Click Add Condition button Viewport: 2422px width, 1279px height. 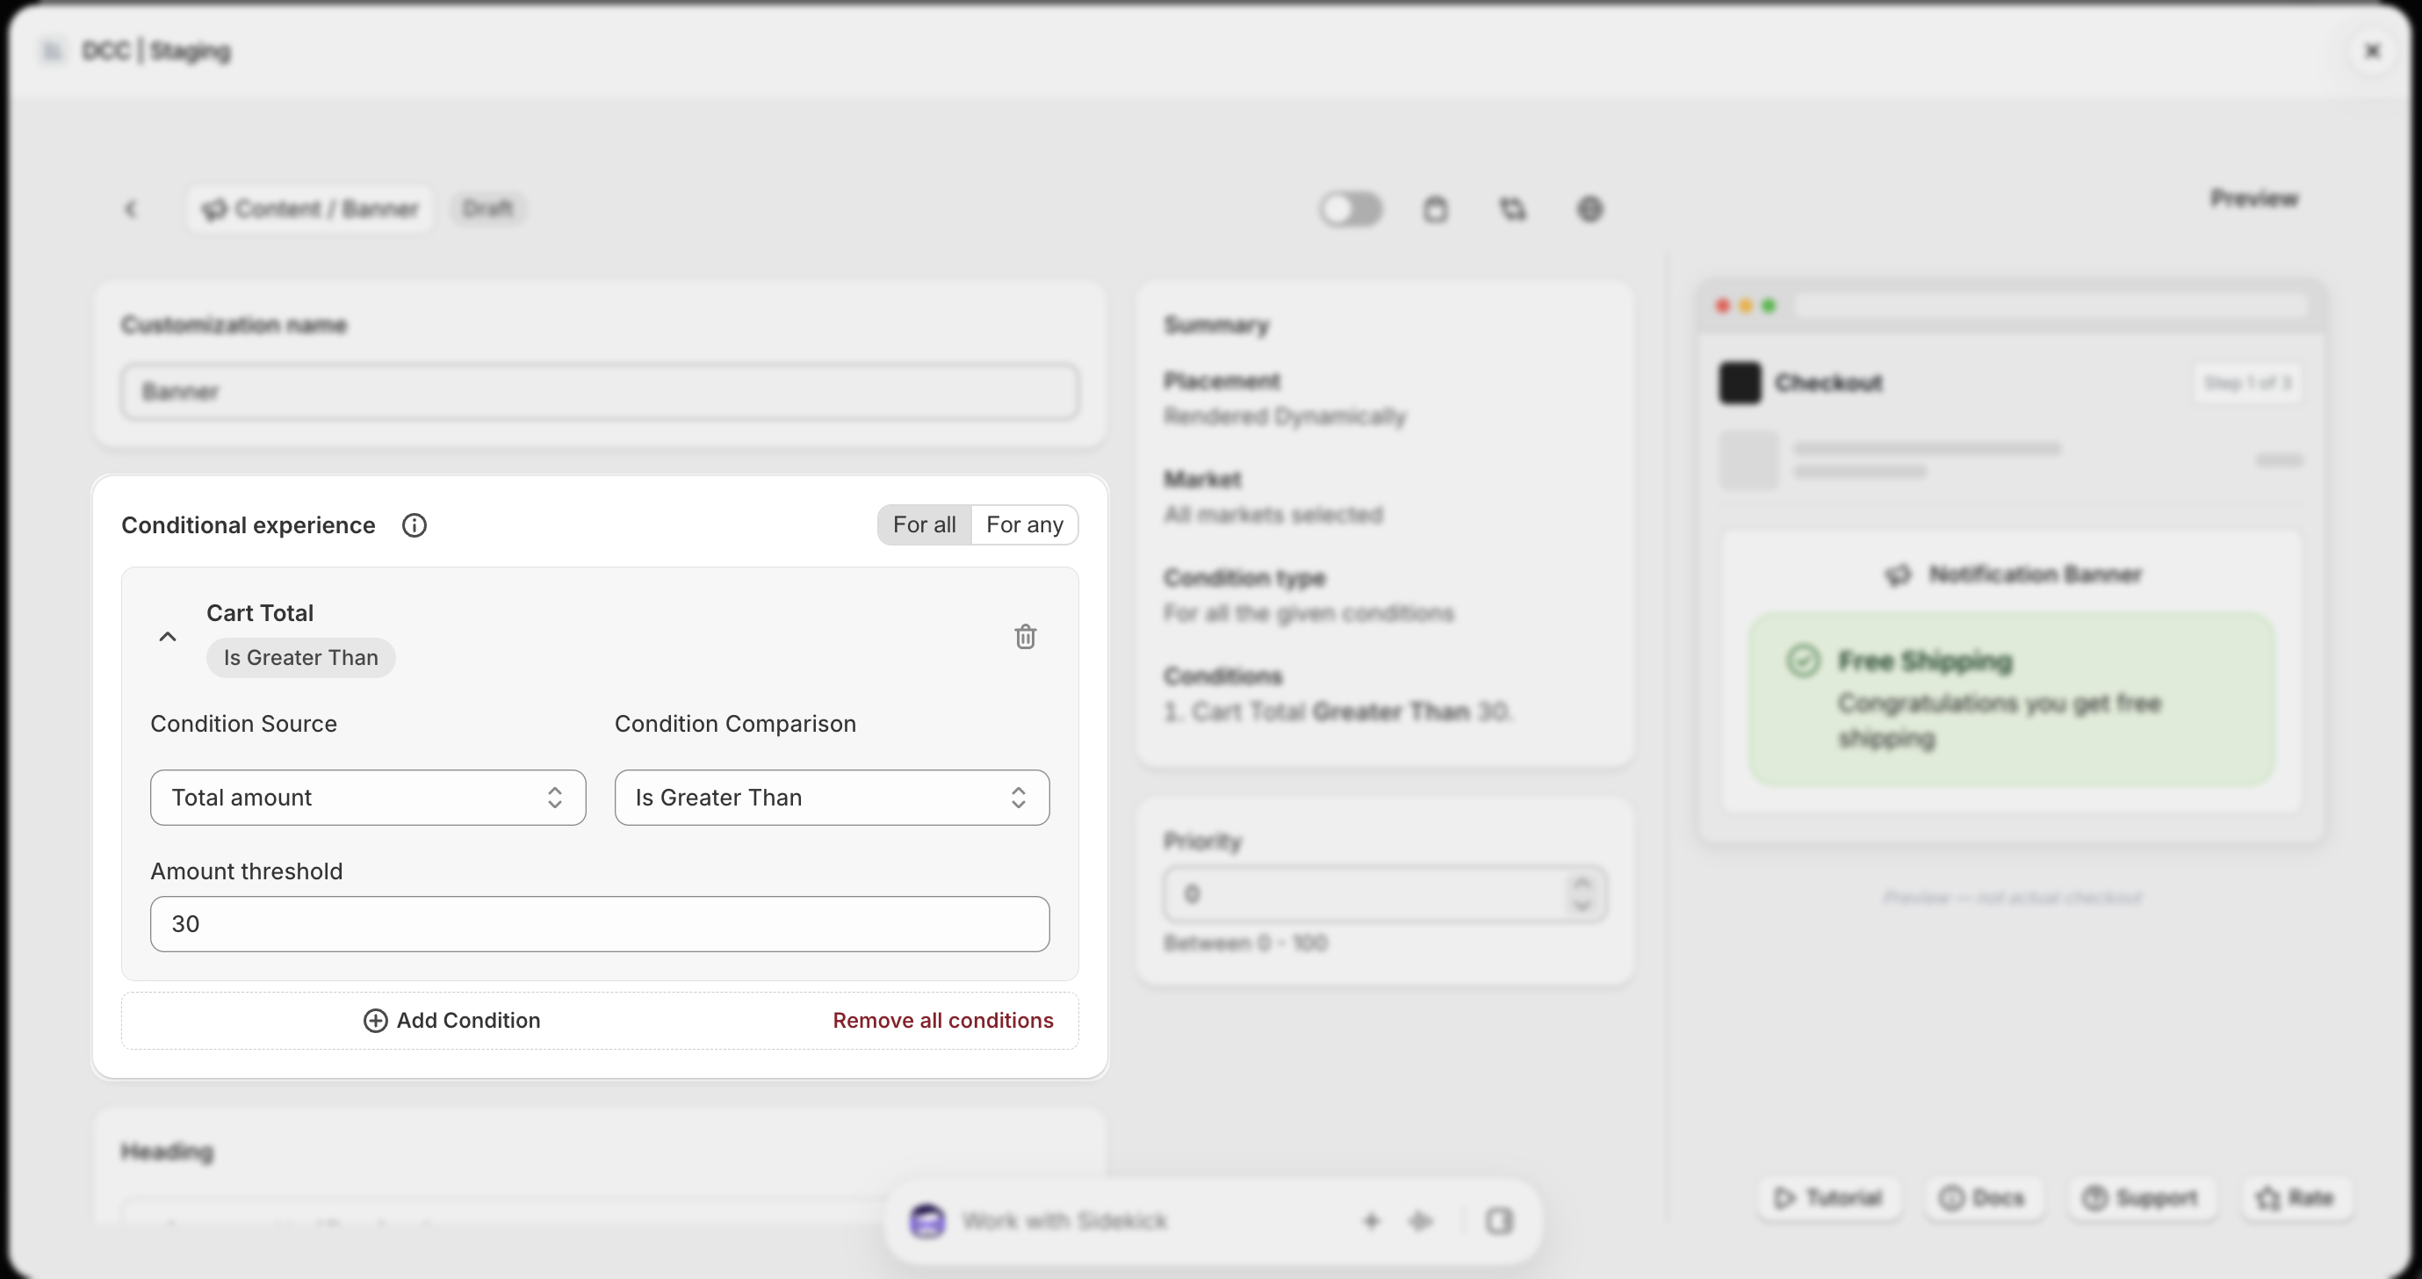pyautogui.click(x=452, y=1021)
